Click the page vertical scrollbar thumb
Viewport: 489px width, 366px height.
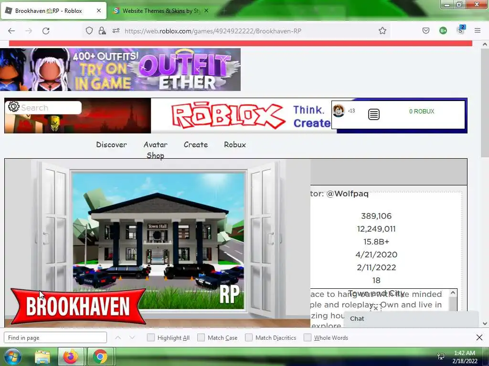click(x=485, y=103)
